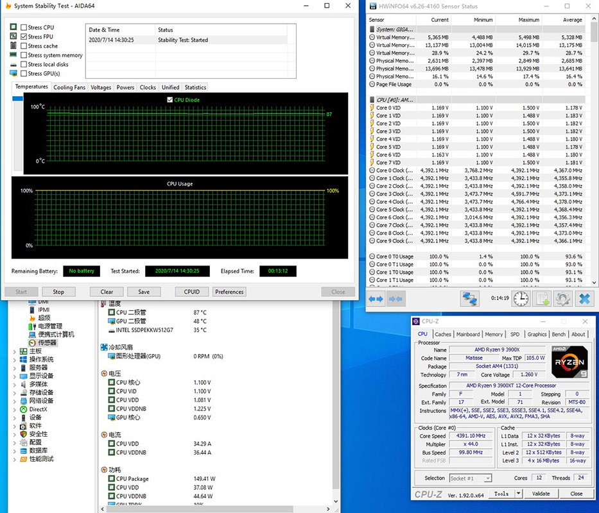Open the CPU-Z Tools dropdown arrow
Viewport: 599px width, 513px height.
click(x=518, y=494)
